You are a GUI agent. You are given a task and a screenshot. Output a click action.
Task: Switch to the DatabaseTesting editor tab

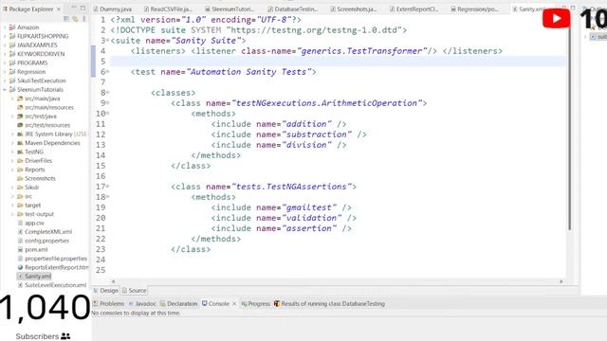pyautogui.click(x=293, y=9)
